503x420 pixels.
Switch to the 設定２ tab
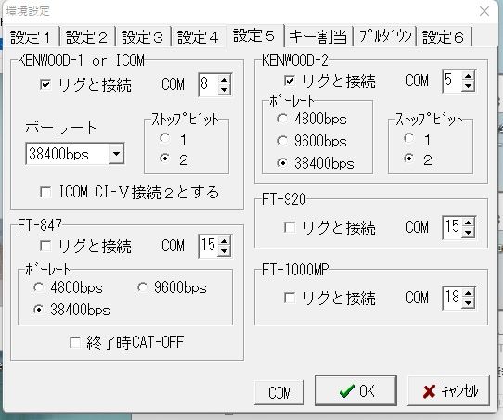87,37
